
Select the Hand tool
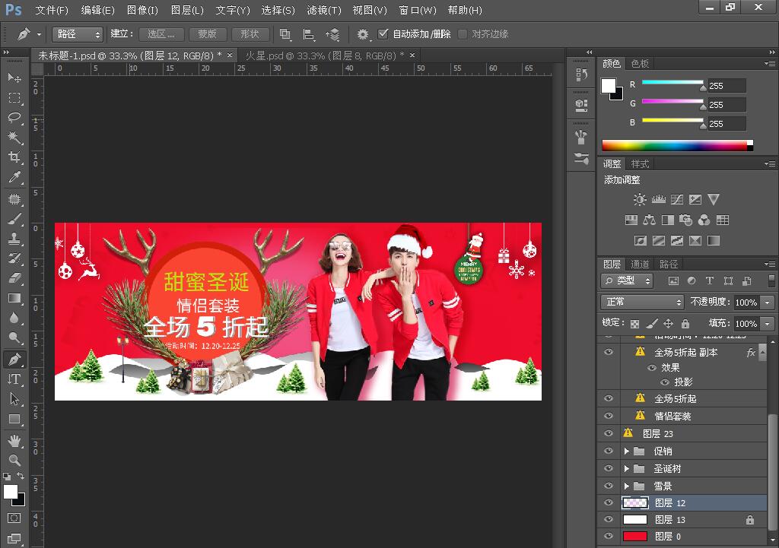pyautogui.click(x=14, y=440)
